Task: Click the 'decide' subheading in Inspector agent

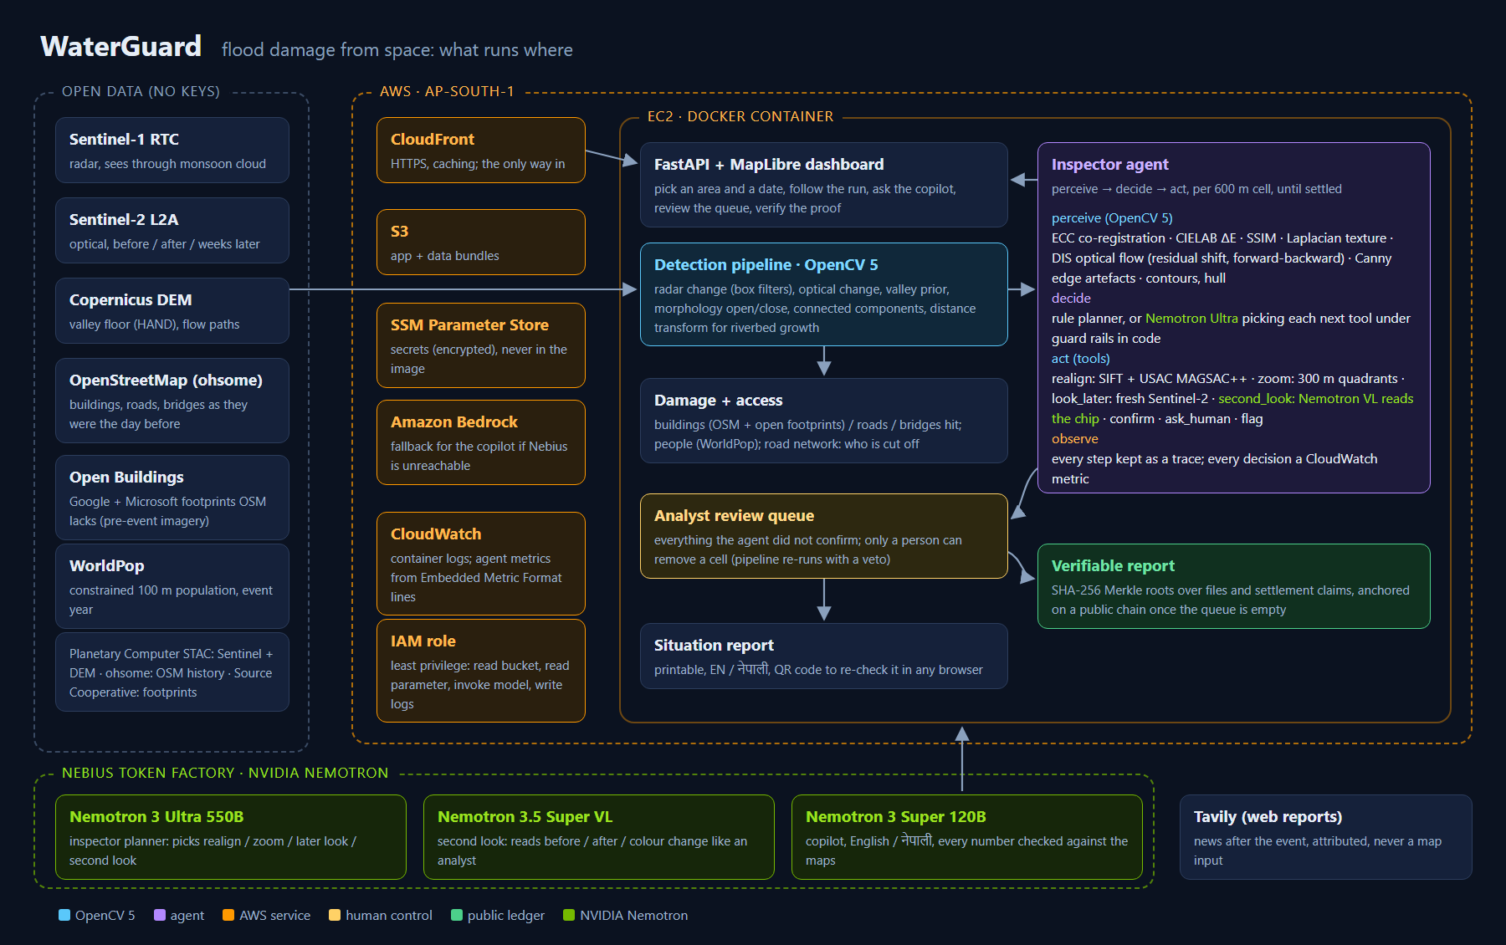Action: point(1071,299)
